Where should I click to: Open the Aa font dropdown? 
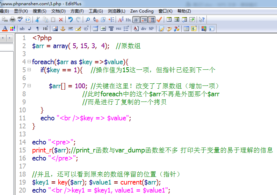tap(121, 20)
